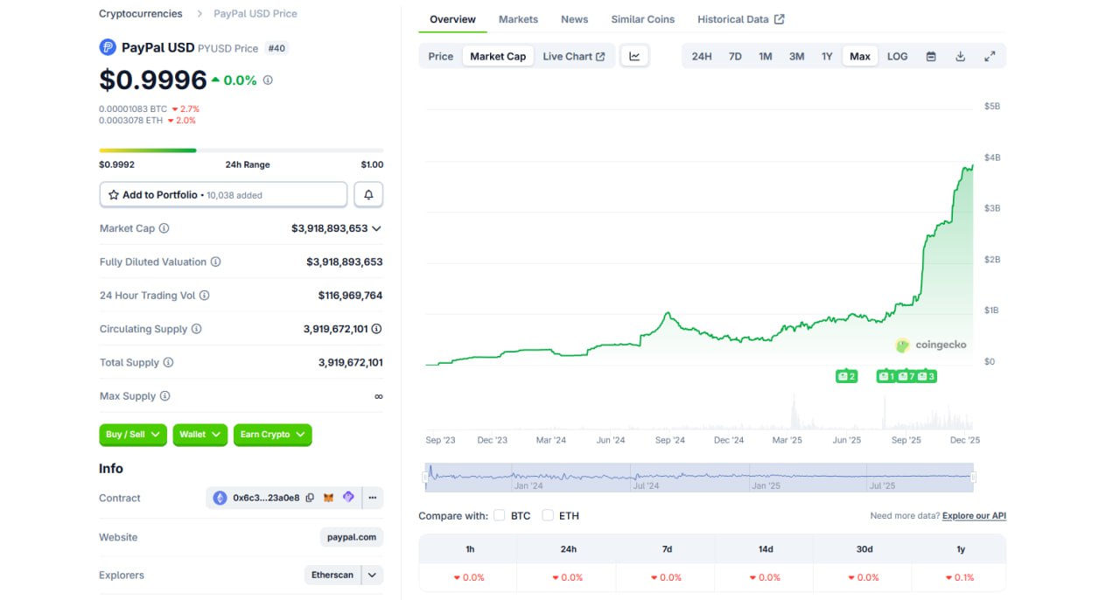The height and width of the screenshot is (600, 1120).
Task: Enable the BTC comparison checkbox
Action: click(499, 515)
